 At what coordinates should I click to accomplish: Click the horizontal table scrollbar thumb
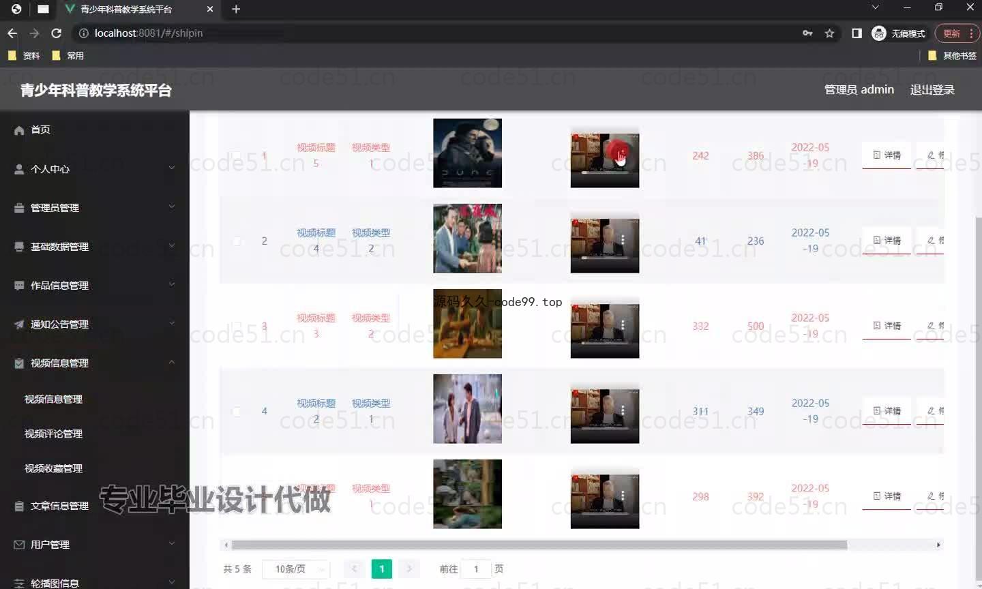(539, 545)
